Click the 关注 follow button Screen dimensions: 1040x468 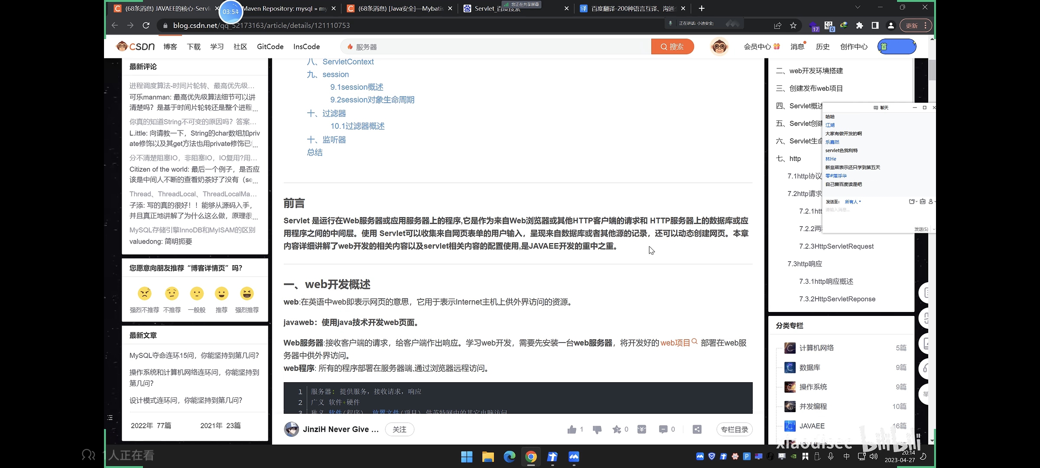pyautogui.click(x=399, y=429)
